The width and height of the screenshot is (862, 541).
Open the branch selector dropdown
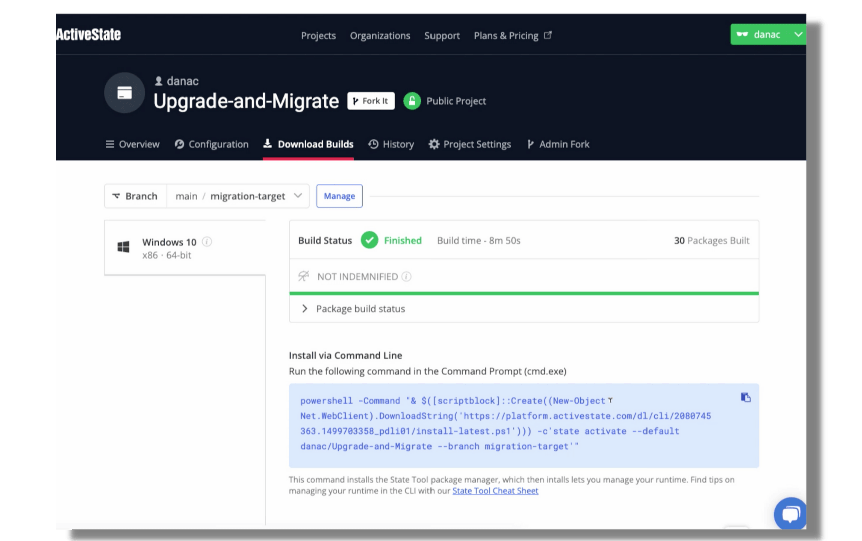click(238, 196)
